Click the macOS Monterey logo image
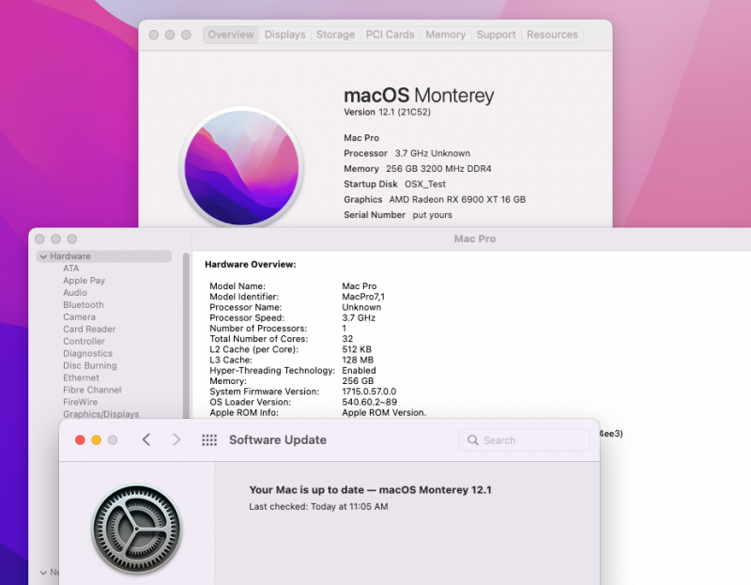The height and width of the screenshot is (585, 751). pos(242,167)
